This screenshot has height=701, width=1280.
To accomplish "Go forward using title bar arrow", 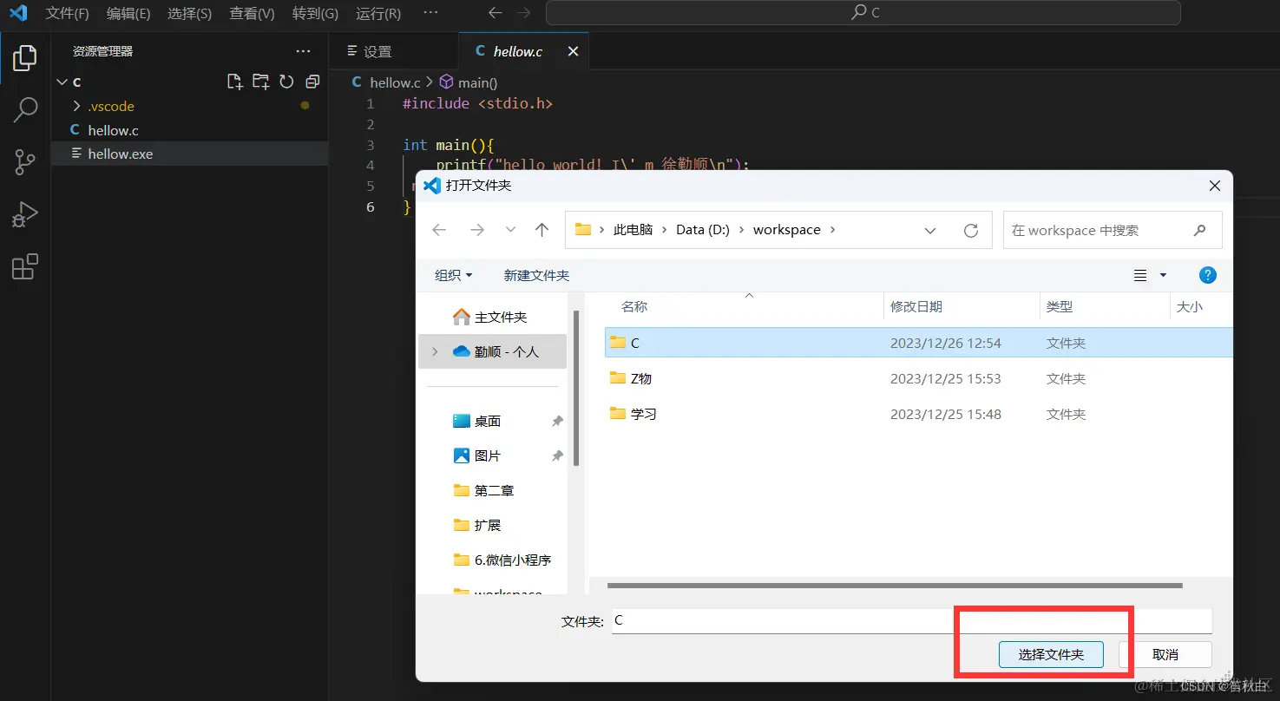I will (523, 13).
